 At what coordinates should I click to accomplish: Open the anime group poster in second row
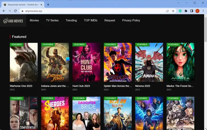(180, 113)
